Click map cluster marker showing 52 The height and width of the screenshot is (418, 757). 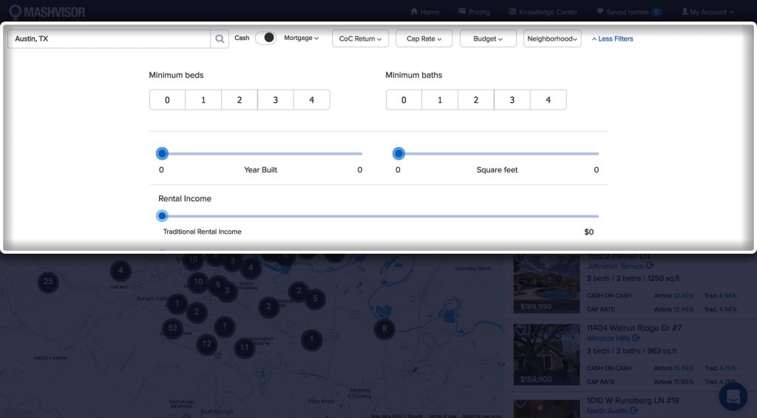click(x=173, y=328)
